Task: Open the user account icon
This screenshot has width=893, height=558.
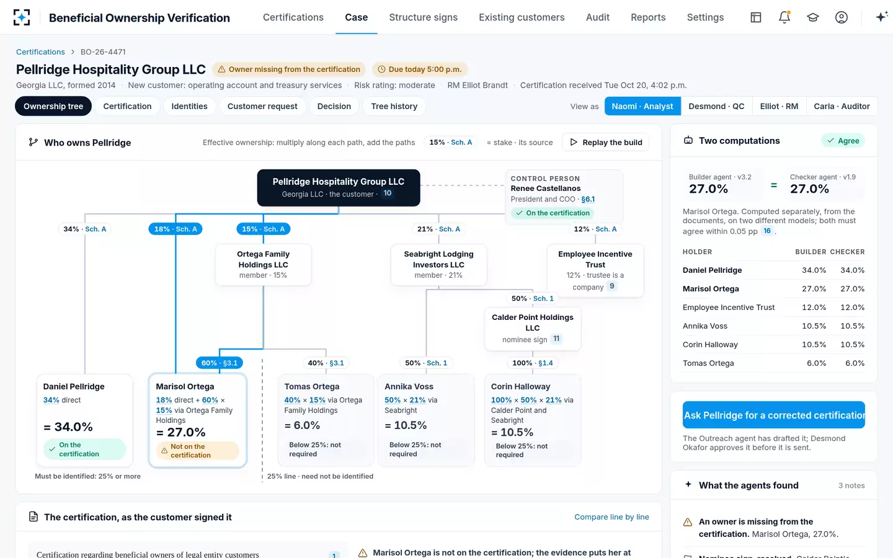Action: pyautogui.click(x=842, y=17)
